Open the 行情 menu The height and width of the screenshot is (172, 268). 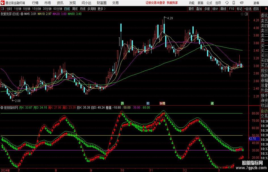point(35,3)
